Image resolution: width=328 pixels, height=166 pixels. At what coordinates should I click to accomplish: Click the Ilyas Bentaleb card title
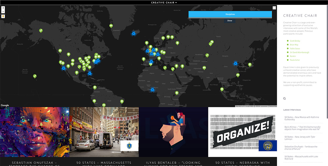pyautogui.click(x=174, y=164)
